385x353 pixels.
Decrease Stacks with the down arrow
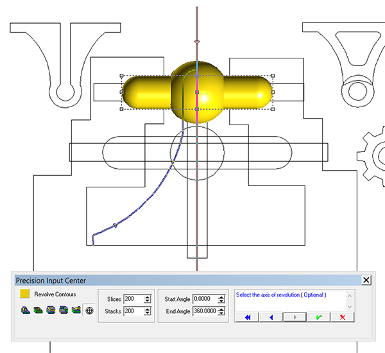pyautogui.click(x=148, y=313)
